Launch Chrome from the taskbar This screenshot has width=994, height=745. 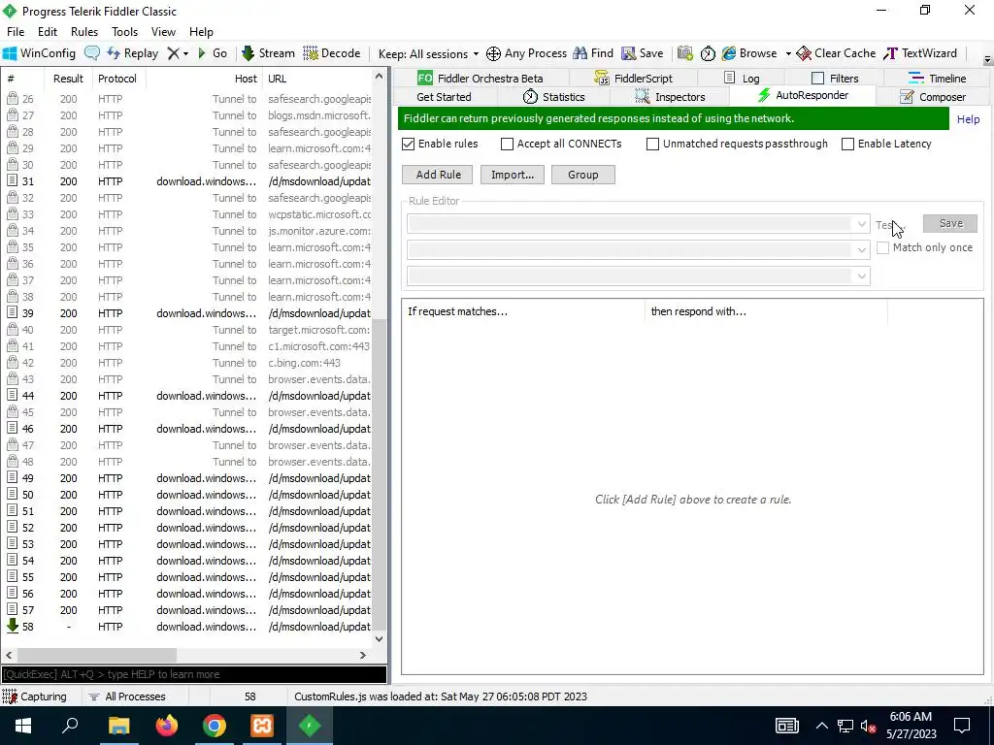pos(215,726)
